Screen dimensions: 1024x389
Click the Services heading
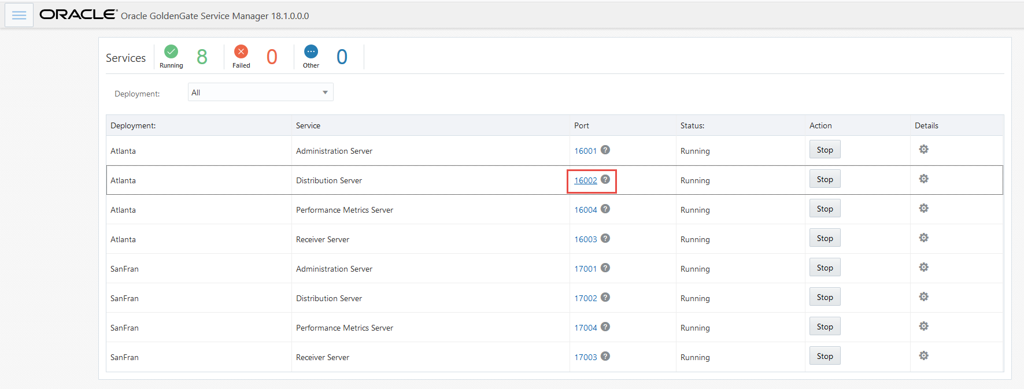[125, 58]
